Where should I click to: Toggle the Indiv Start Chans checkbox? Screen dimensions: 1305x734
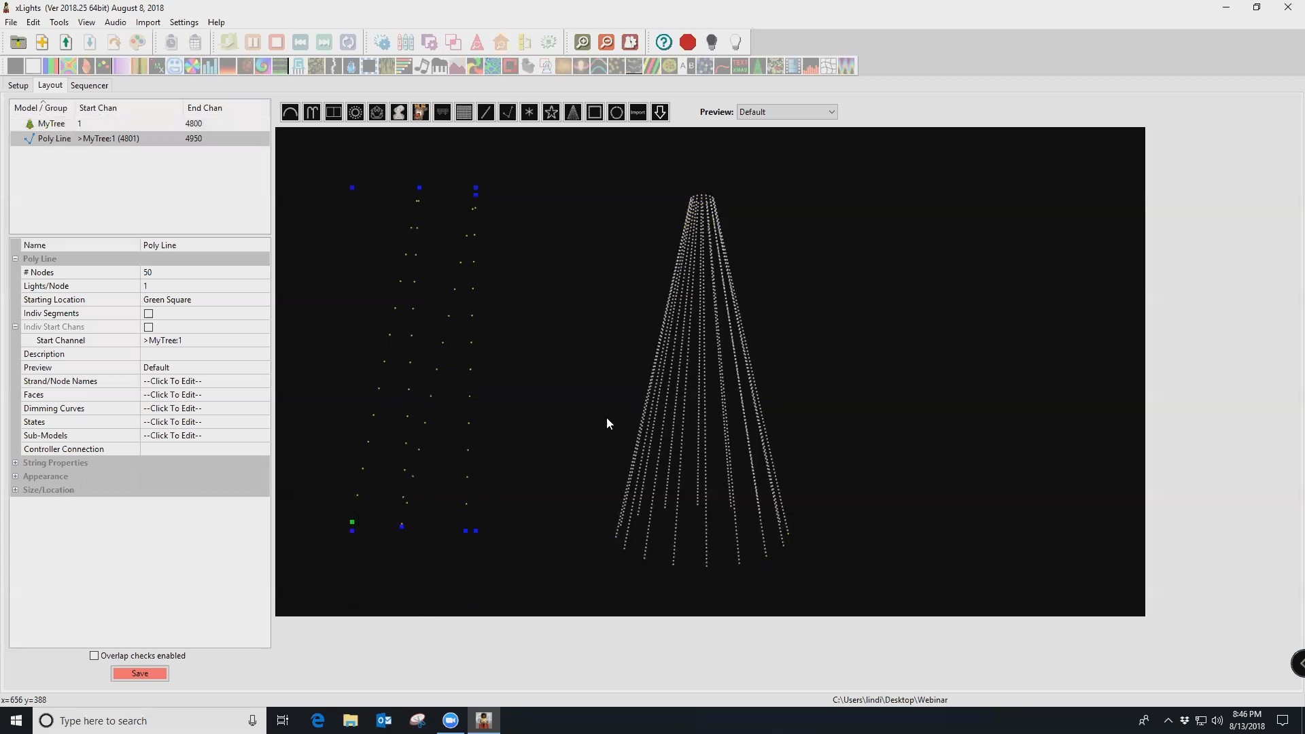tap(148, 327)
